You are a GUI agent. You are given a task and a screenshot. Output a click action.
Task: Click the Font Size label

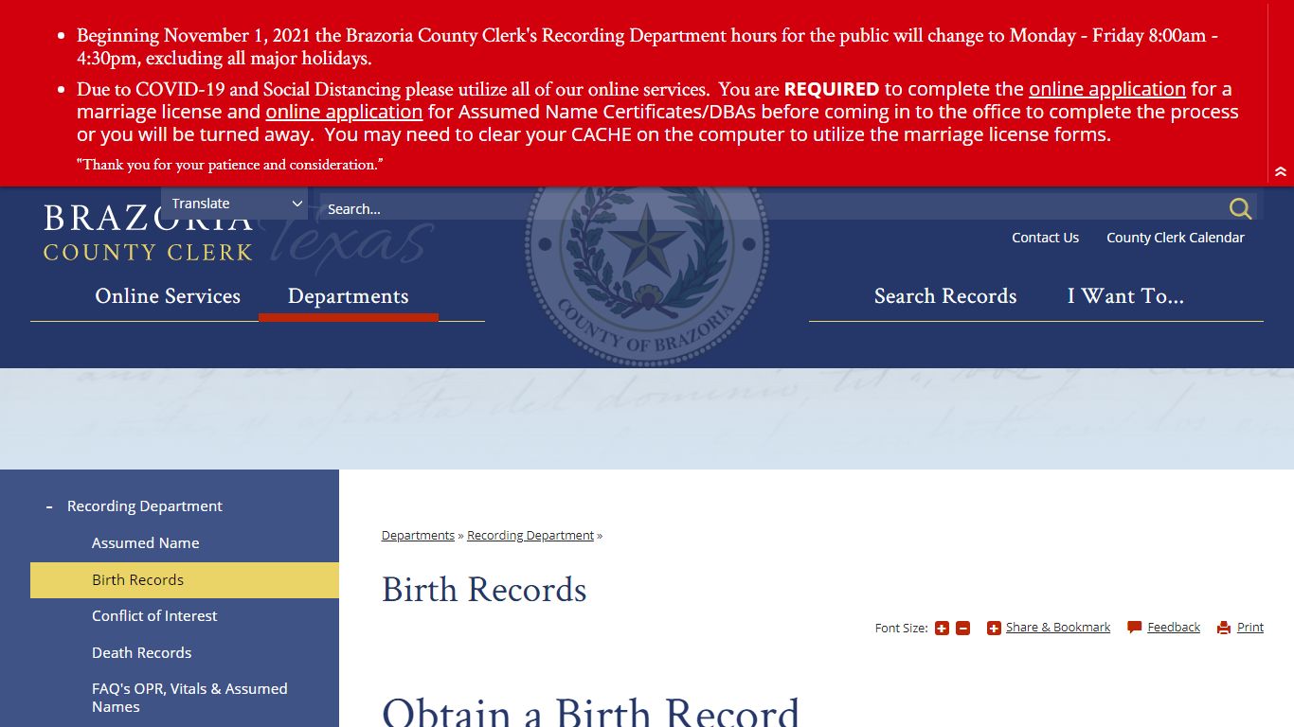click(x=901, y=629)
